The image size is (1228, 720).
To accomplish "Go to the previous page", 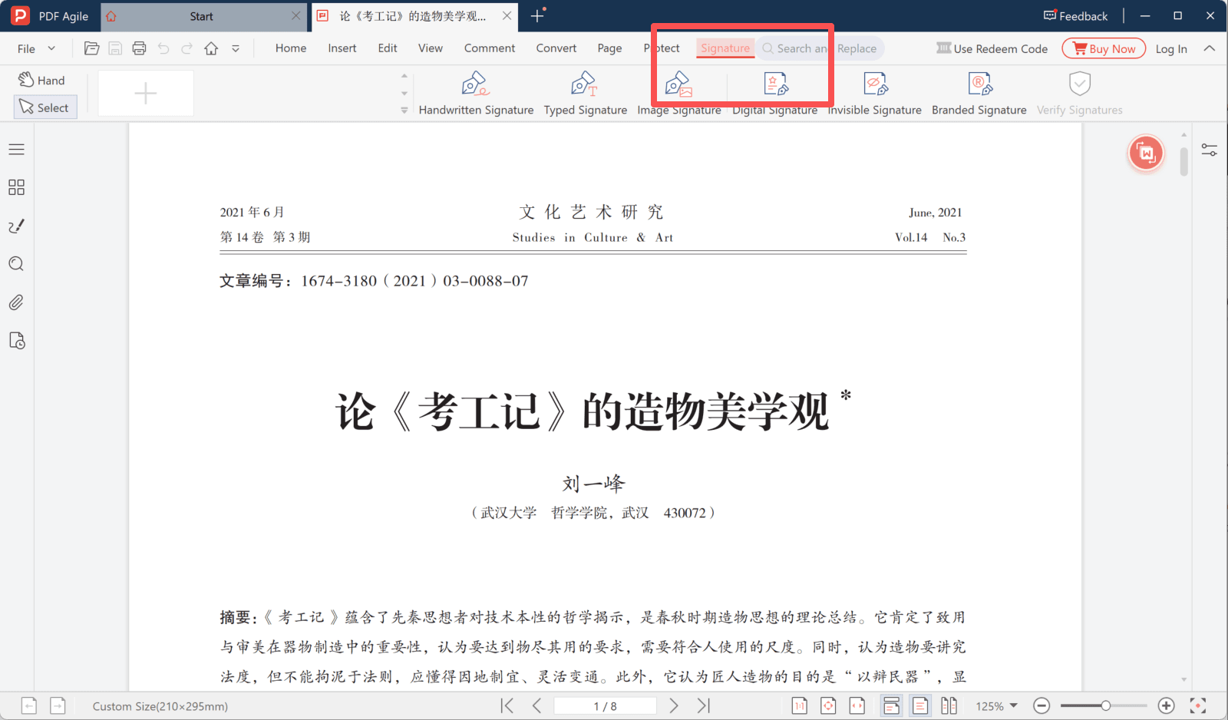I will (x=536, y=705).
